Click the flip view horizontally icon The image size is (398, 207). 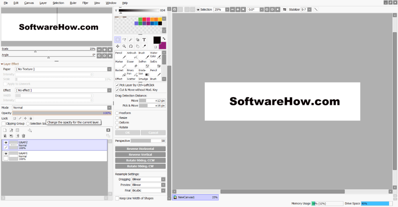(x=285, y=10)
